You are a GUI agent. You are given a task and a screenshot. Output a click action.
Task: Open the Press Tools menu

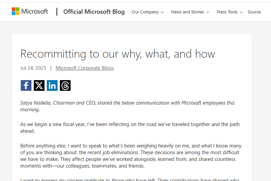click(227, 12)
